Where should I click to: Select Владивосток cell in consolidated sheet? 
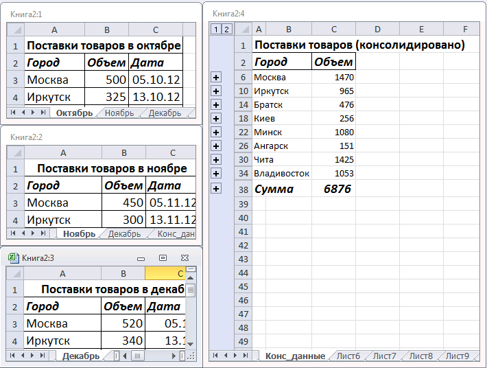[x=282, y=173]
